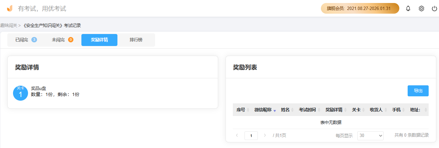The height and width of the screenshot is (148, 439).
Task: Click the 表中无数据 empty message
Action: [x=331, y=122]
